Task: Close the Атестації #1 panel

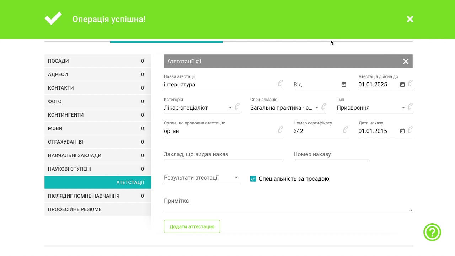Action: [x=406, y=62]
